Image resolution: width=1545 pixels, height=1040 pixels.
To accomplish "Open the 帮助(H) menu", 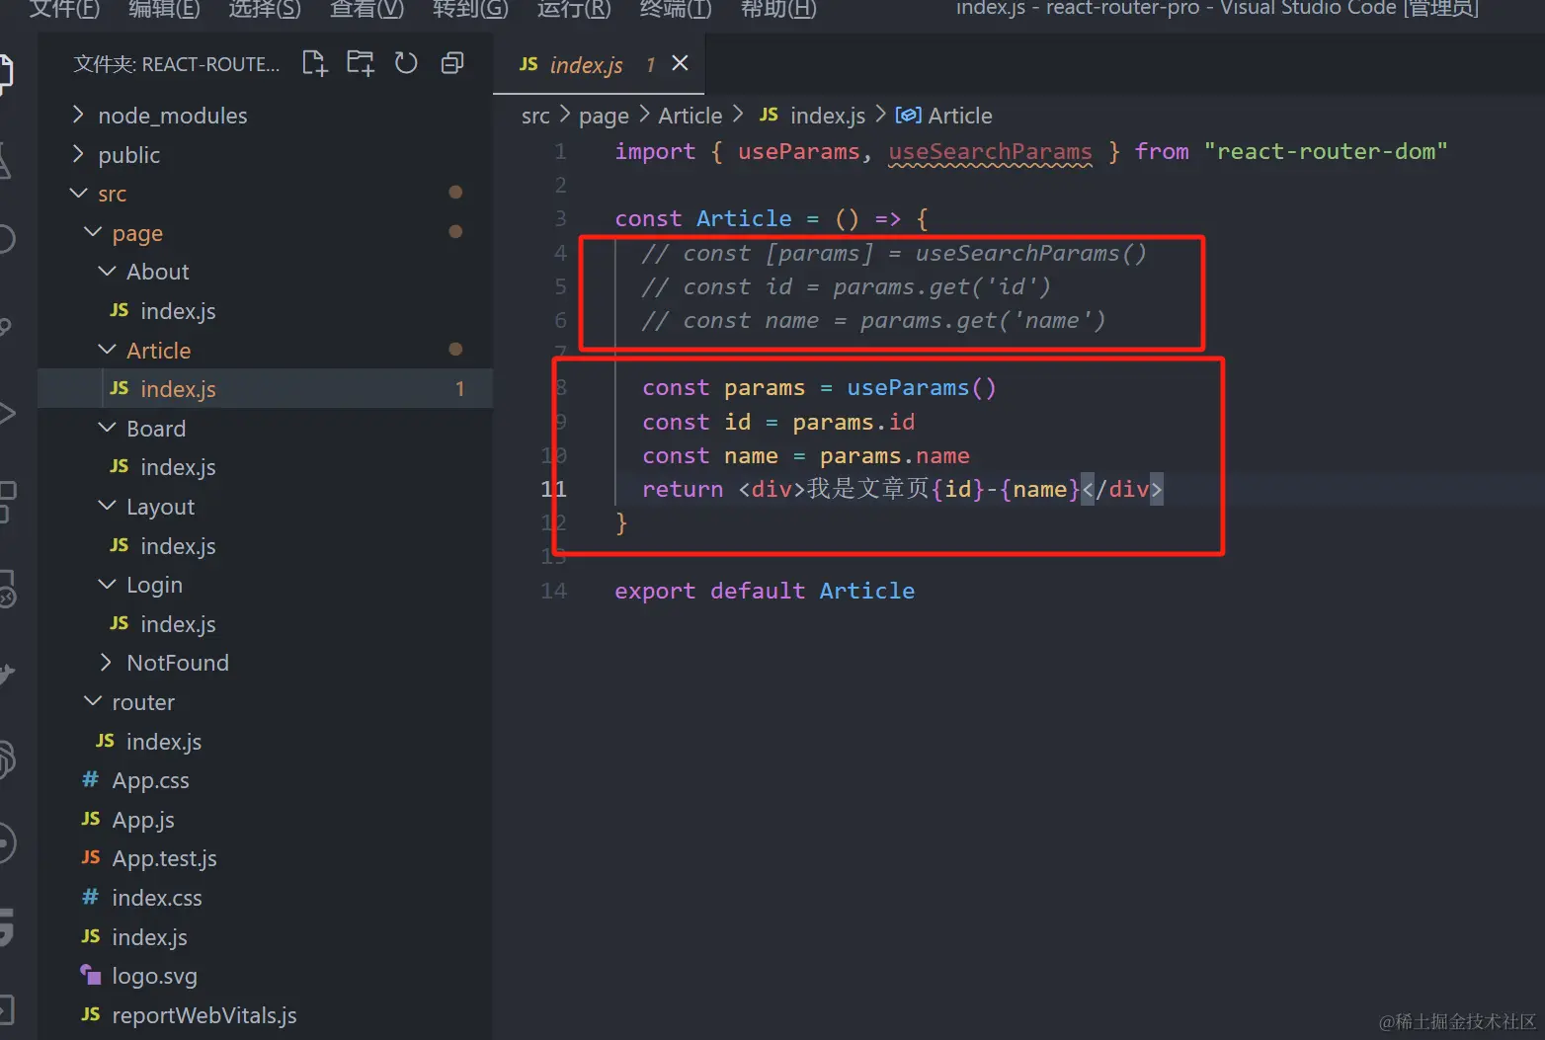I will pyautogui.click(x=778, y=9).
